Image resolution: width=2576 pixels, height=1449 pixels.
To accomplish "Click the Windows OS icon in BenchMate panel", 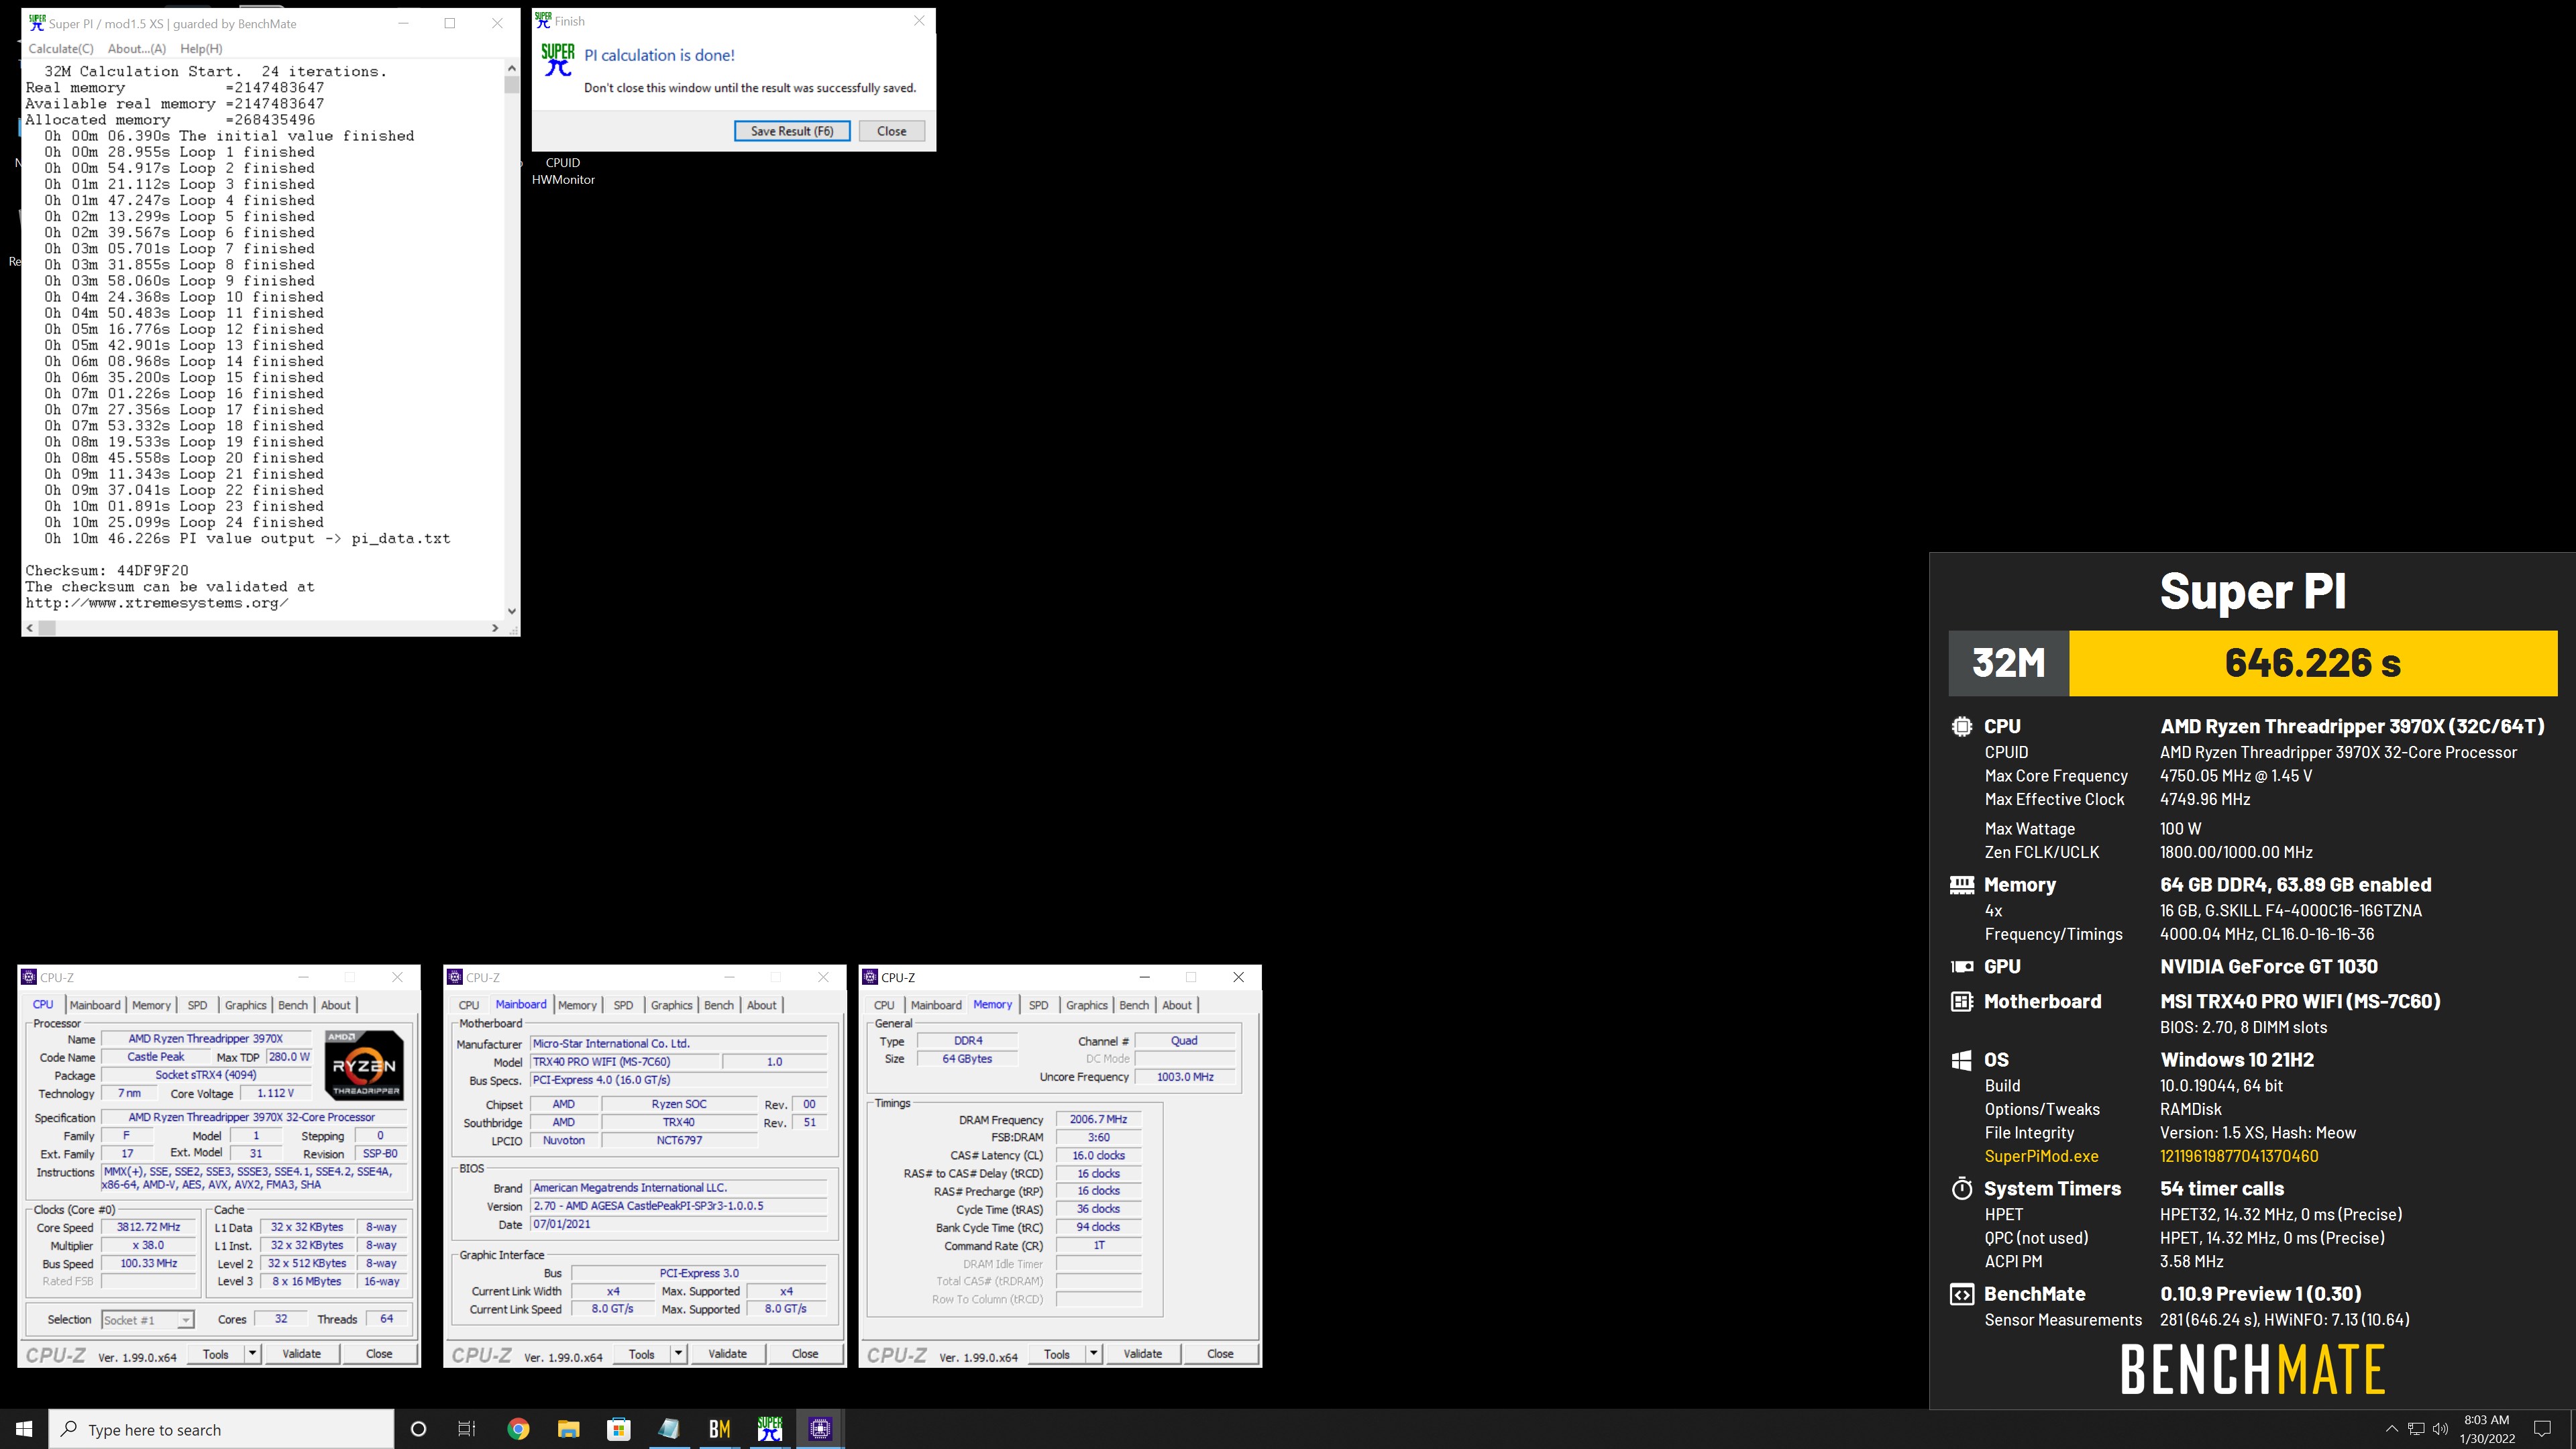I will [1961, 1060].
